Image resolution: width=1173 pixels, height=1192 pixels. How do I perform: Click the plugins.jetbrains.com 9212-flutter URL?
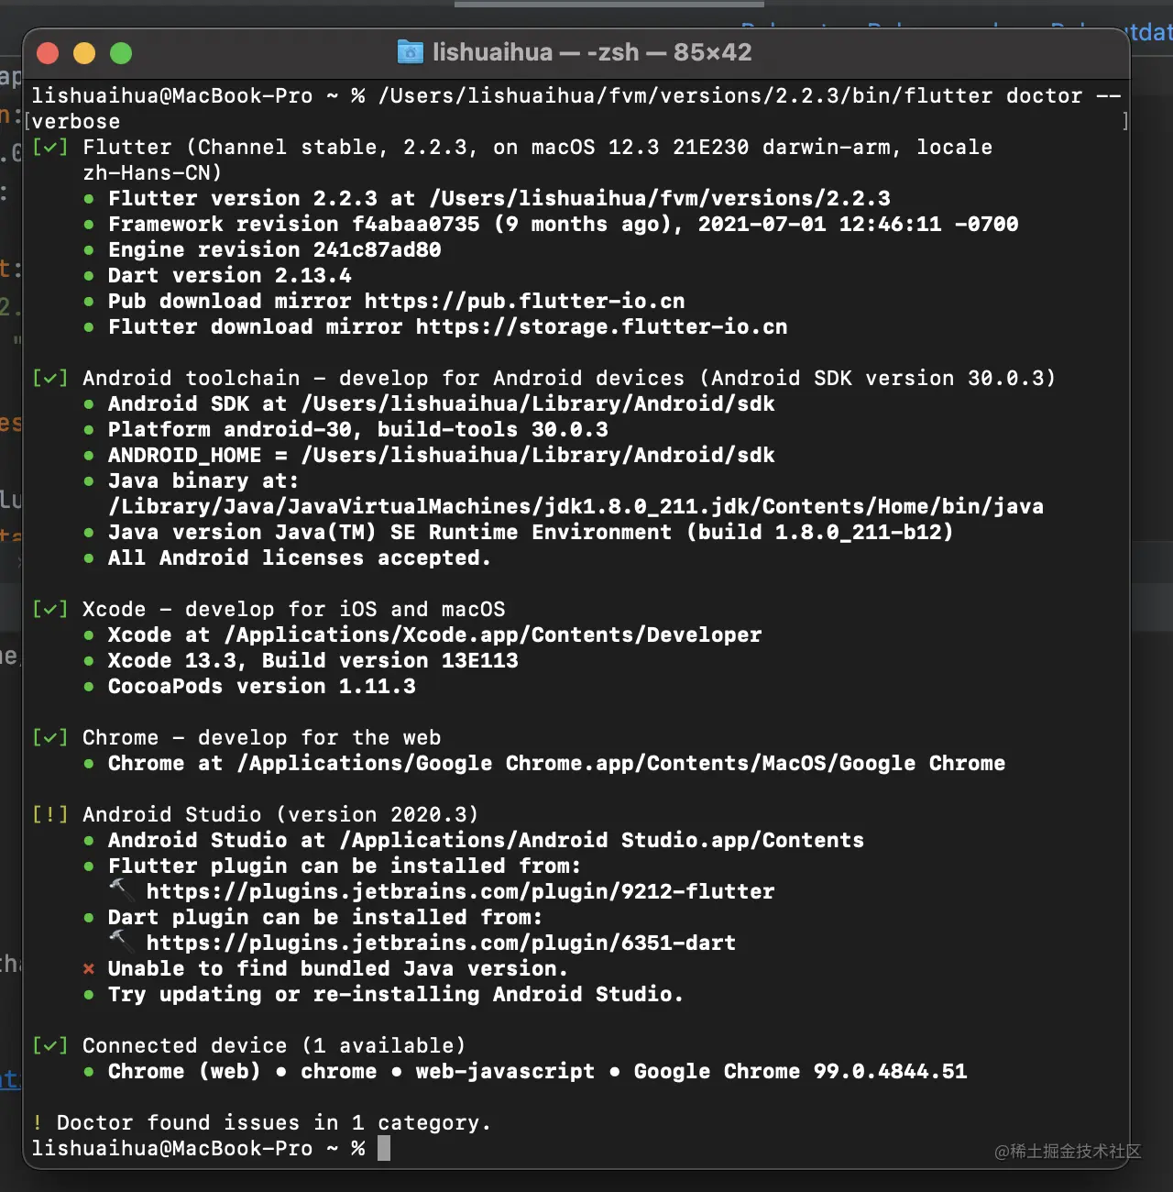(460, 892)
